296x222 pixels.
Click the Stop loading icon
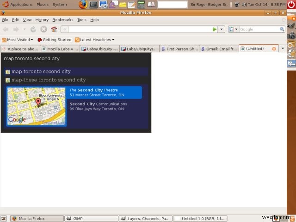pos(43,29)
